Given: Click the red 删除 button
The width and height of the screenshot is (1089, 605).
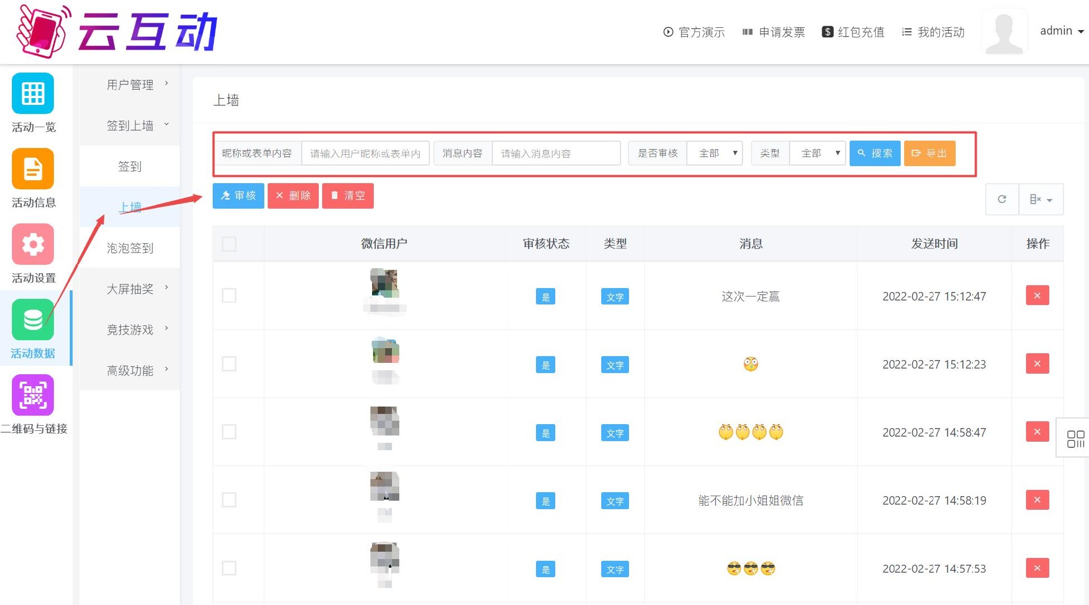Looking at the screenshot, I should (293, 196).
